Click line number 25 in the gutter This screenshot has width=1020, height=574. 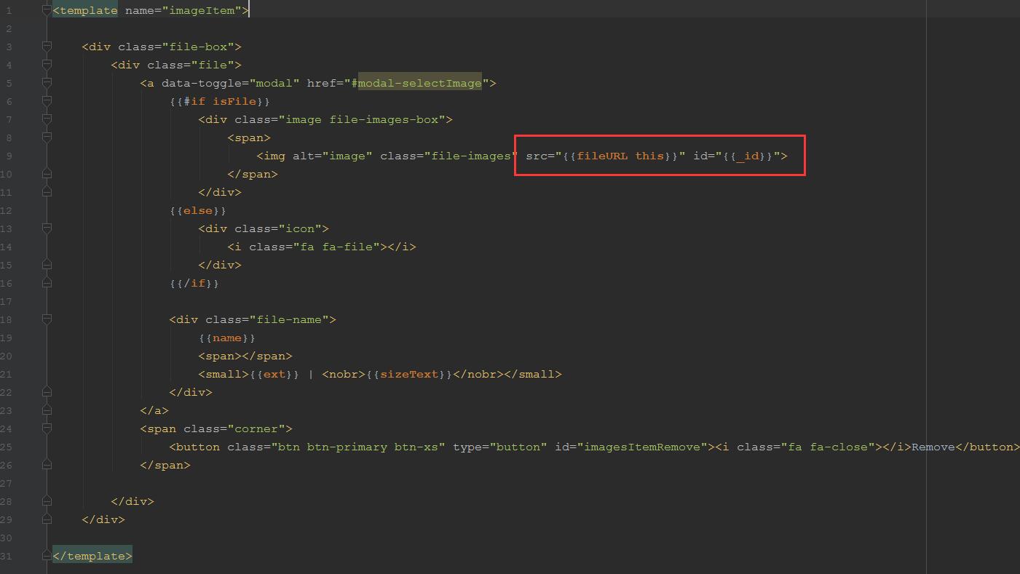(x=7, y=447)
